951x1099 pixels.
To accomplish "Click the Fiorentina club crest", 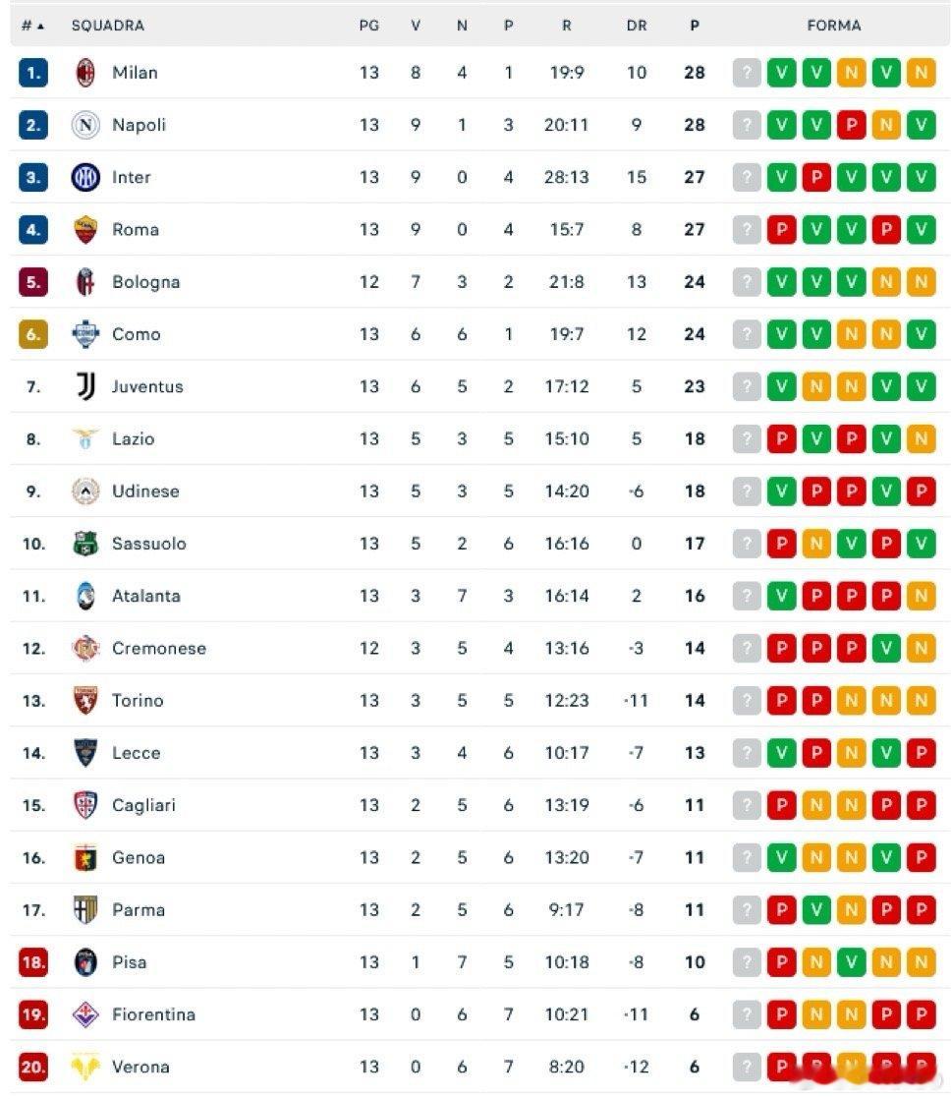I will point(86,1014).
